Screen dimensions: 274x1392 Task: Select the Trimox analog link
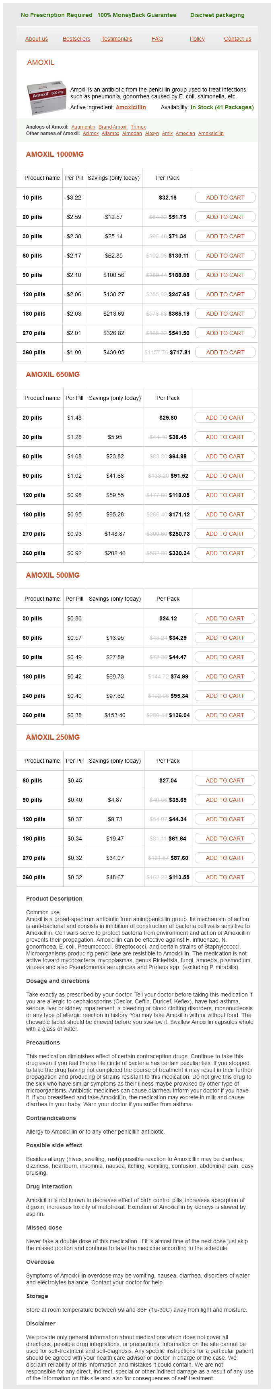tap(138, 127)
